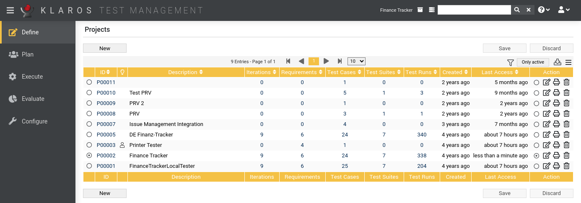581x203 pixels.
Task: Click the top New button
Action: 105,48
